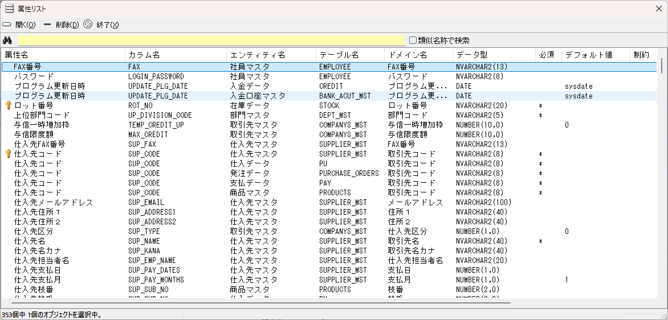
Task: Click the PURCHASE_ORDERS table name cell
Action: 349,173
